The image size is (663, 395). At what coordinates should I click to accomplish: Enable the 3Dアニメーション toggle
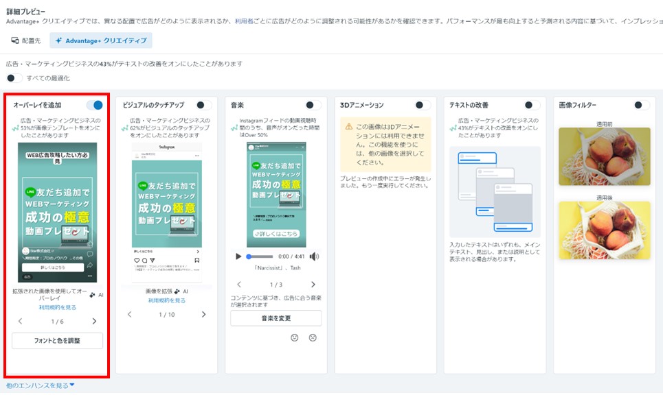pos(423,105)
